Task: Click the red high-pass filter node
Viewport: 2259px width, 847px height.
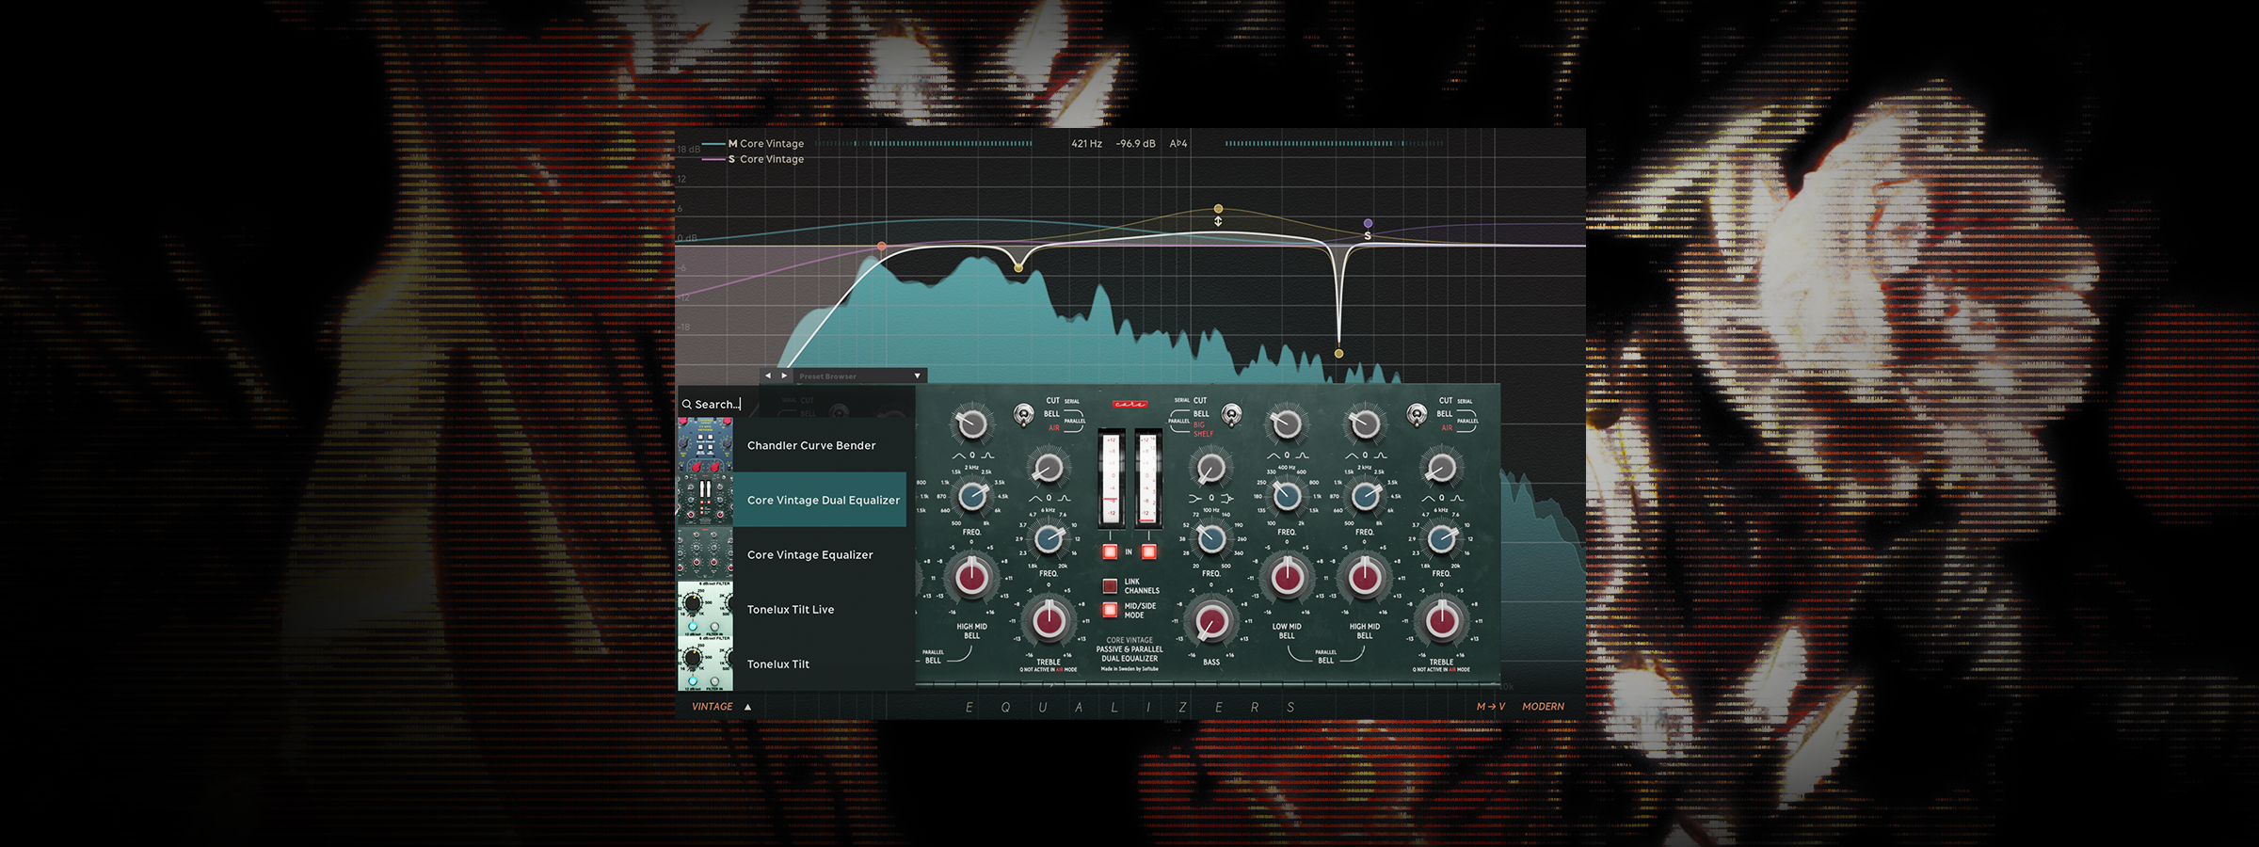Action: (x=881, y=247)
